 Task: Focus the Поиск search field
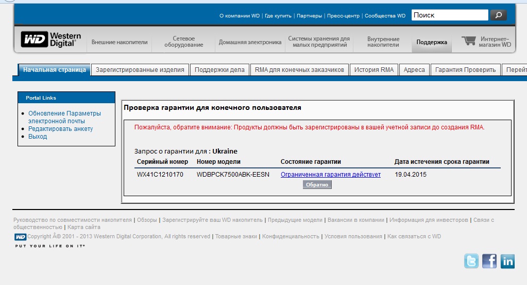(x=450, y=15)
